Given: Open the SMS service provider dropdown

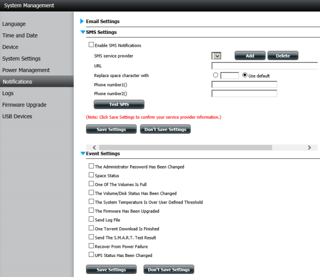Looking at the screenshot, I should point(217,56).
